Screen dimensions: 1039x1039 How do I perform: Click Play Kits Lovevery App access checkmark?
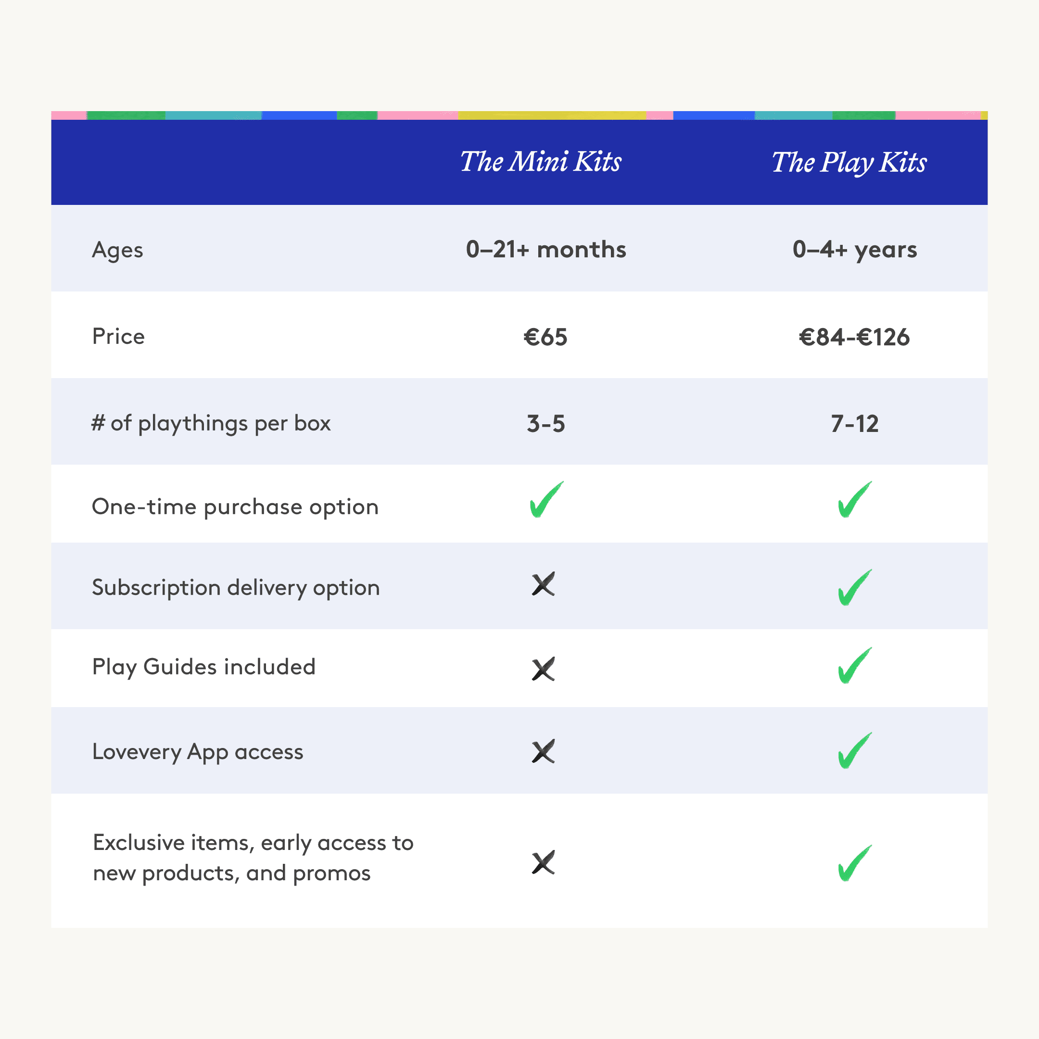point(854,751)
